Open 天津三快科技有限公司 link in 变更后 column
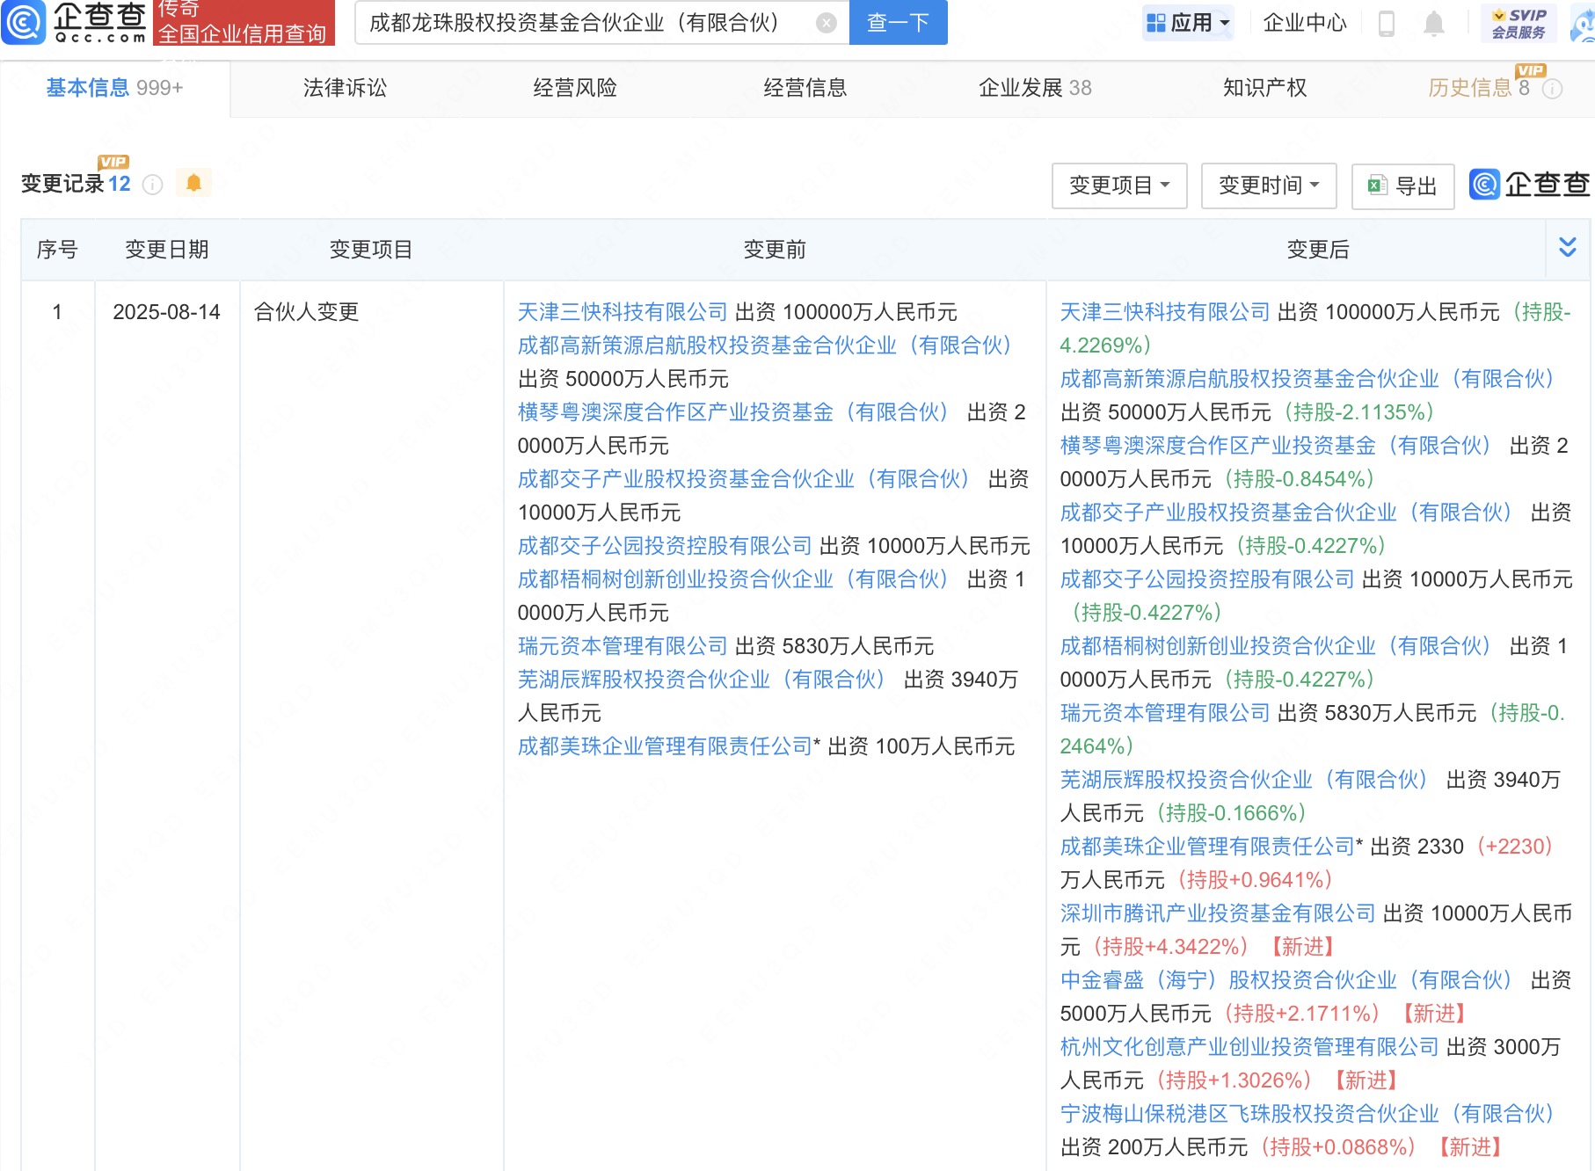The width and height of the screenshot is (1595, 1171). 1165,312
